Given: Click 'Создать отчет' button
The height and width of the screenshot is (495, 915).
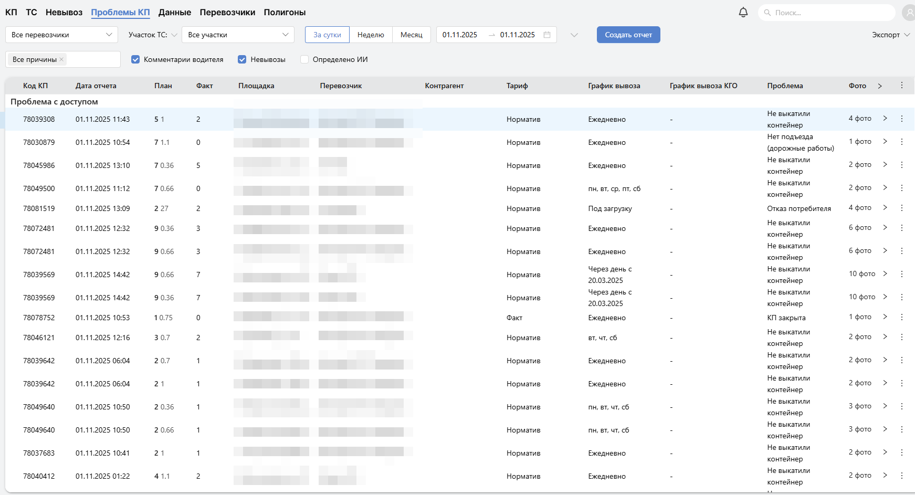Looking at the screenshot, I should (x=628, y=35).
